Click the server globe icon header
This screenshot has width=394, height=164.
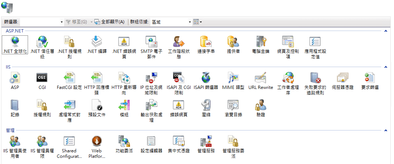[x=7, y=7]
